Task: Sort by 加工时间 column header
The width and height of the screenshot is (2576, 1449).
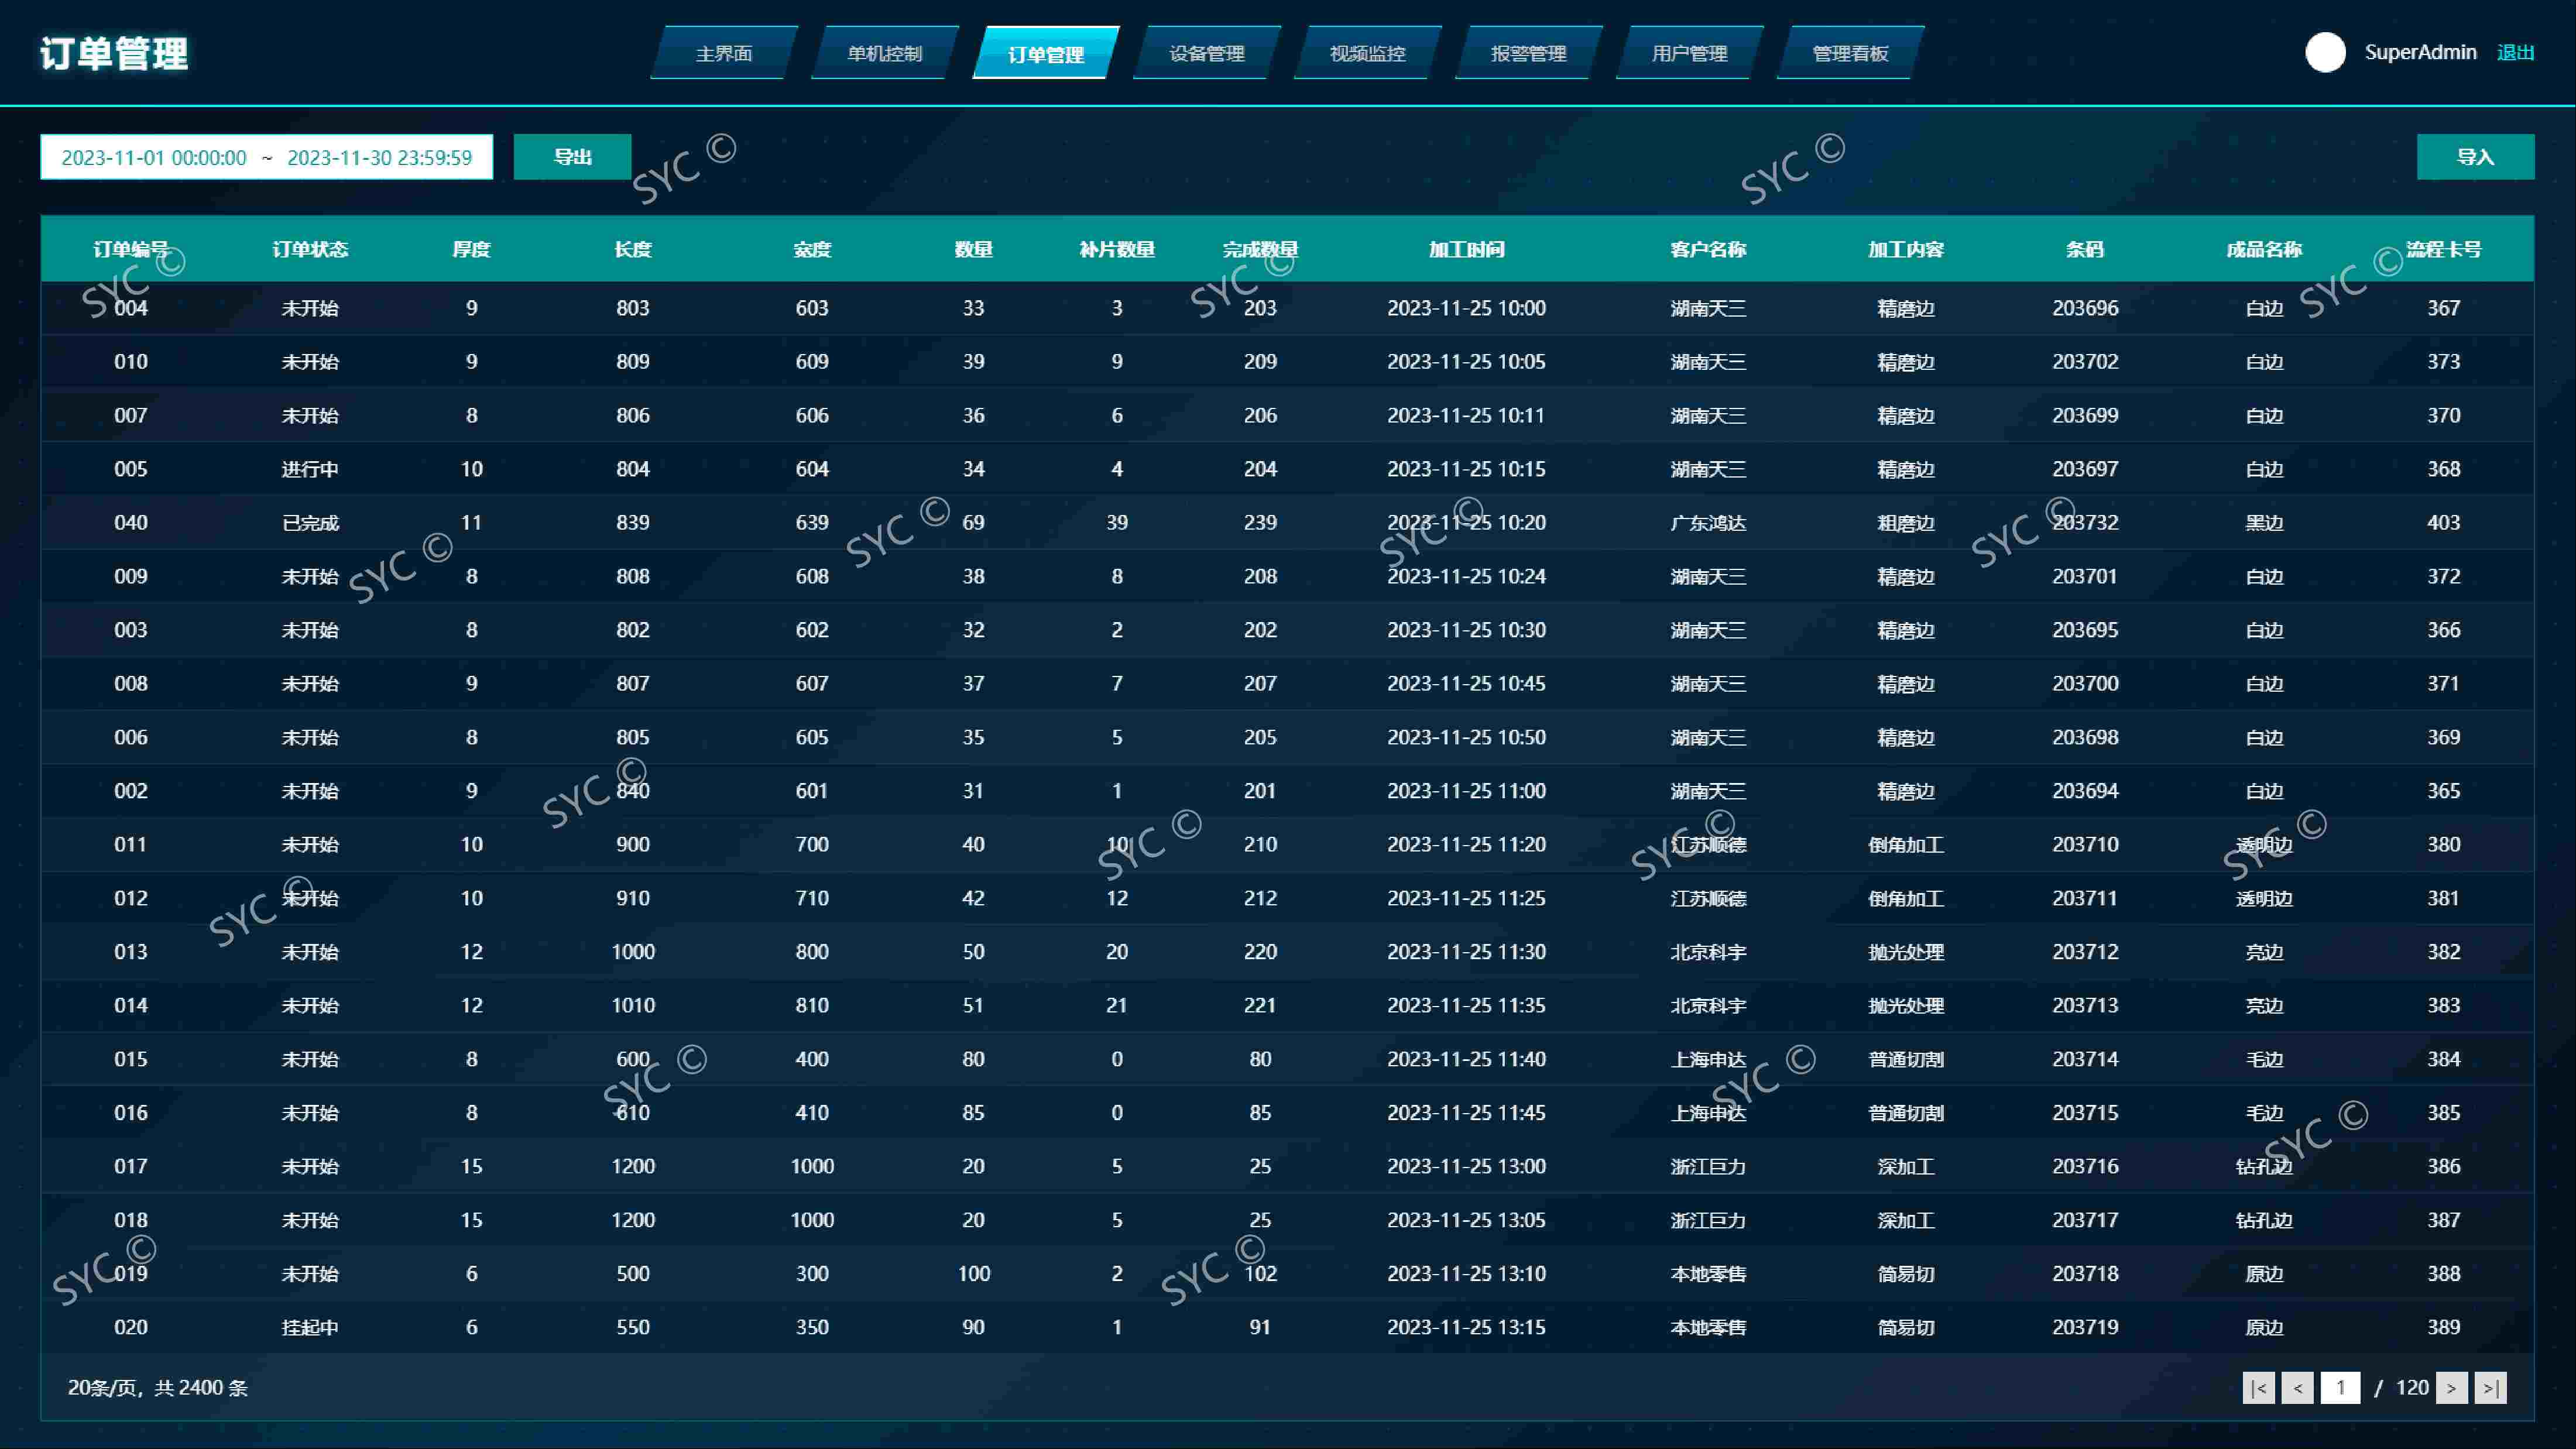Action: coord(1466,249)
